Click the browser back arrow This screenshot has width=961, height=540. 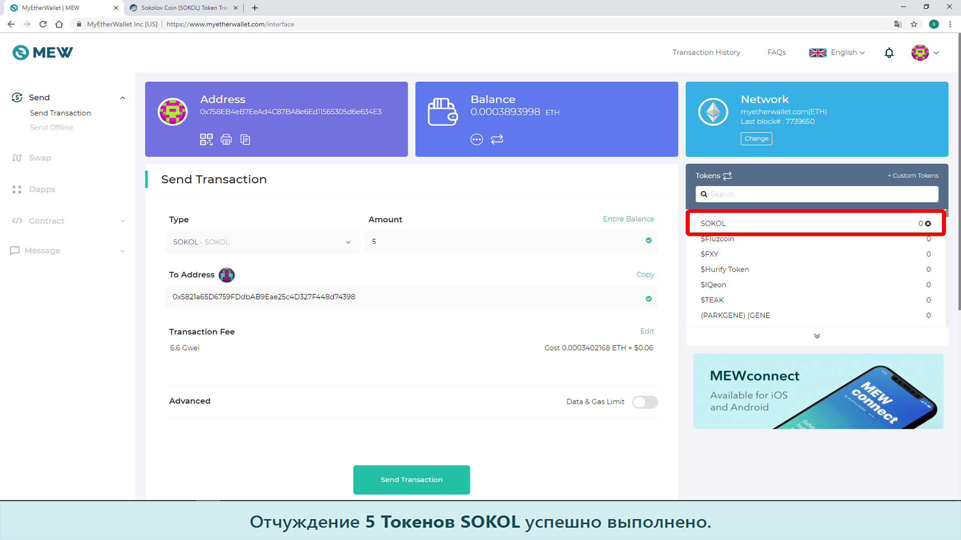point(11,24)
